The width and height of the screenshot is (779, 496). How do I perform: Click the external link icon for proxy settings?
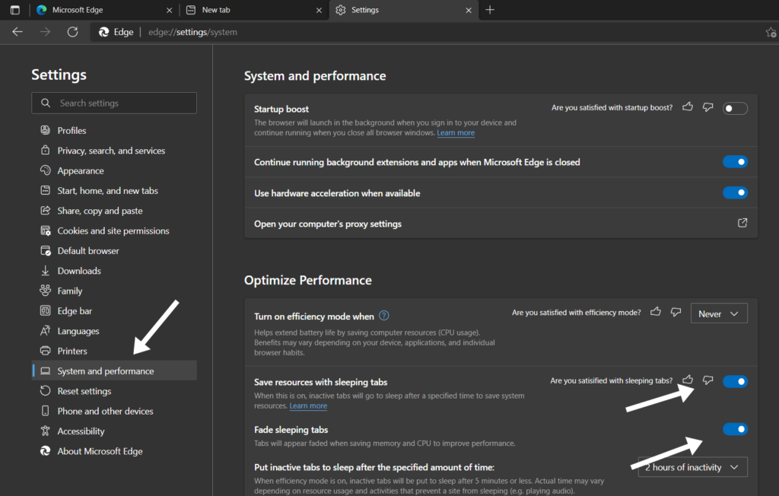[x=742, y=224]
